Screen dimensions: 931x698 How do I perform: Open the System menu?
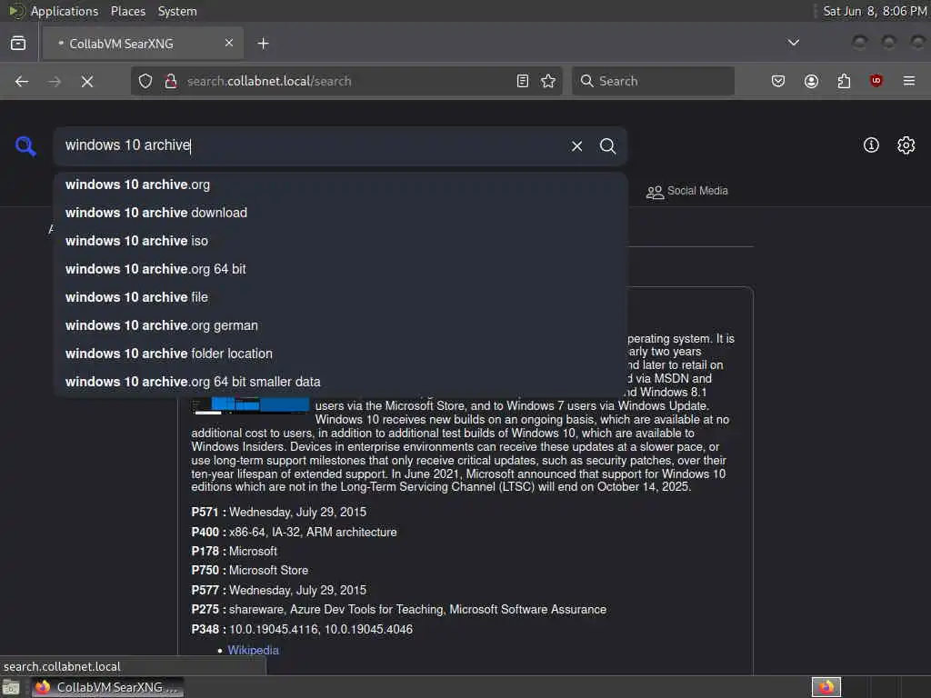[177, 11]
